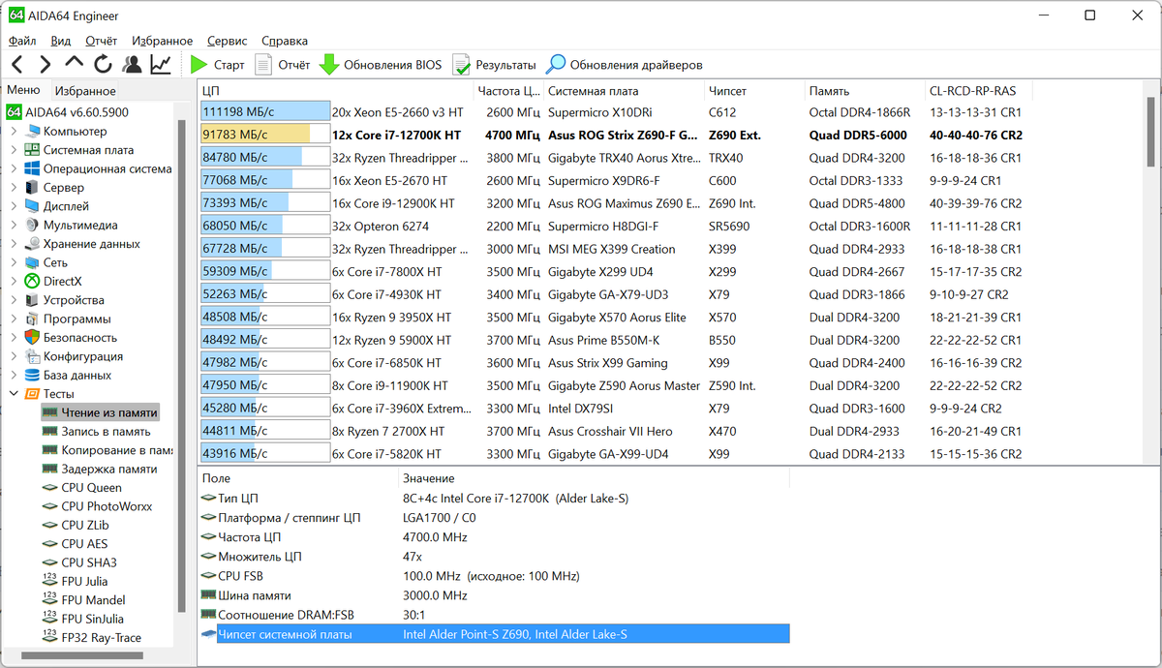Screen dimensions: 1162x668
Task: Sort by the Системная плата column header
Action: [623, 91]
